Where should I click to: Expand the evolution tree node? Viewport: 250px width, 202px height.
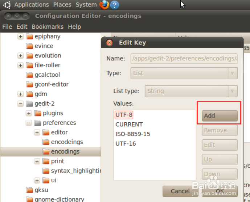(x=20, y=56)
